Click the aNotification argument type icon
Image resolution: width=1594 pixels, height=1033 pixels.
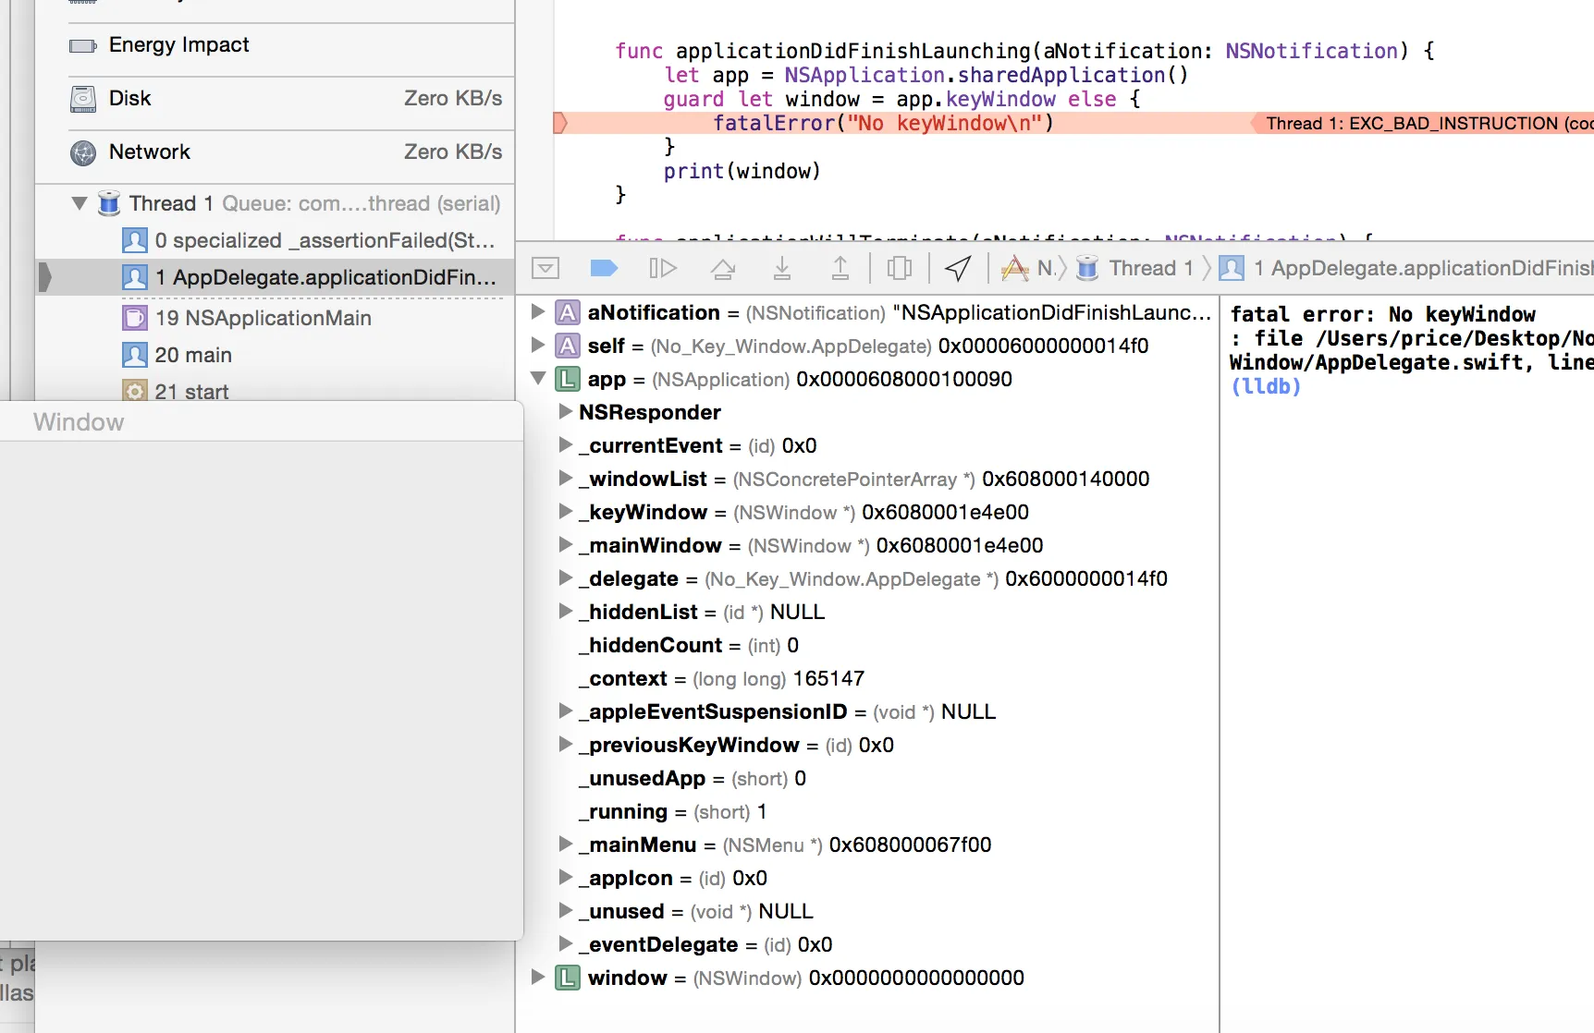(x=568, y=312)
